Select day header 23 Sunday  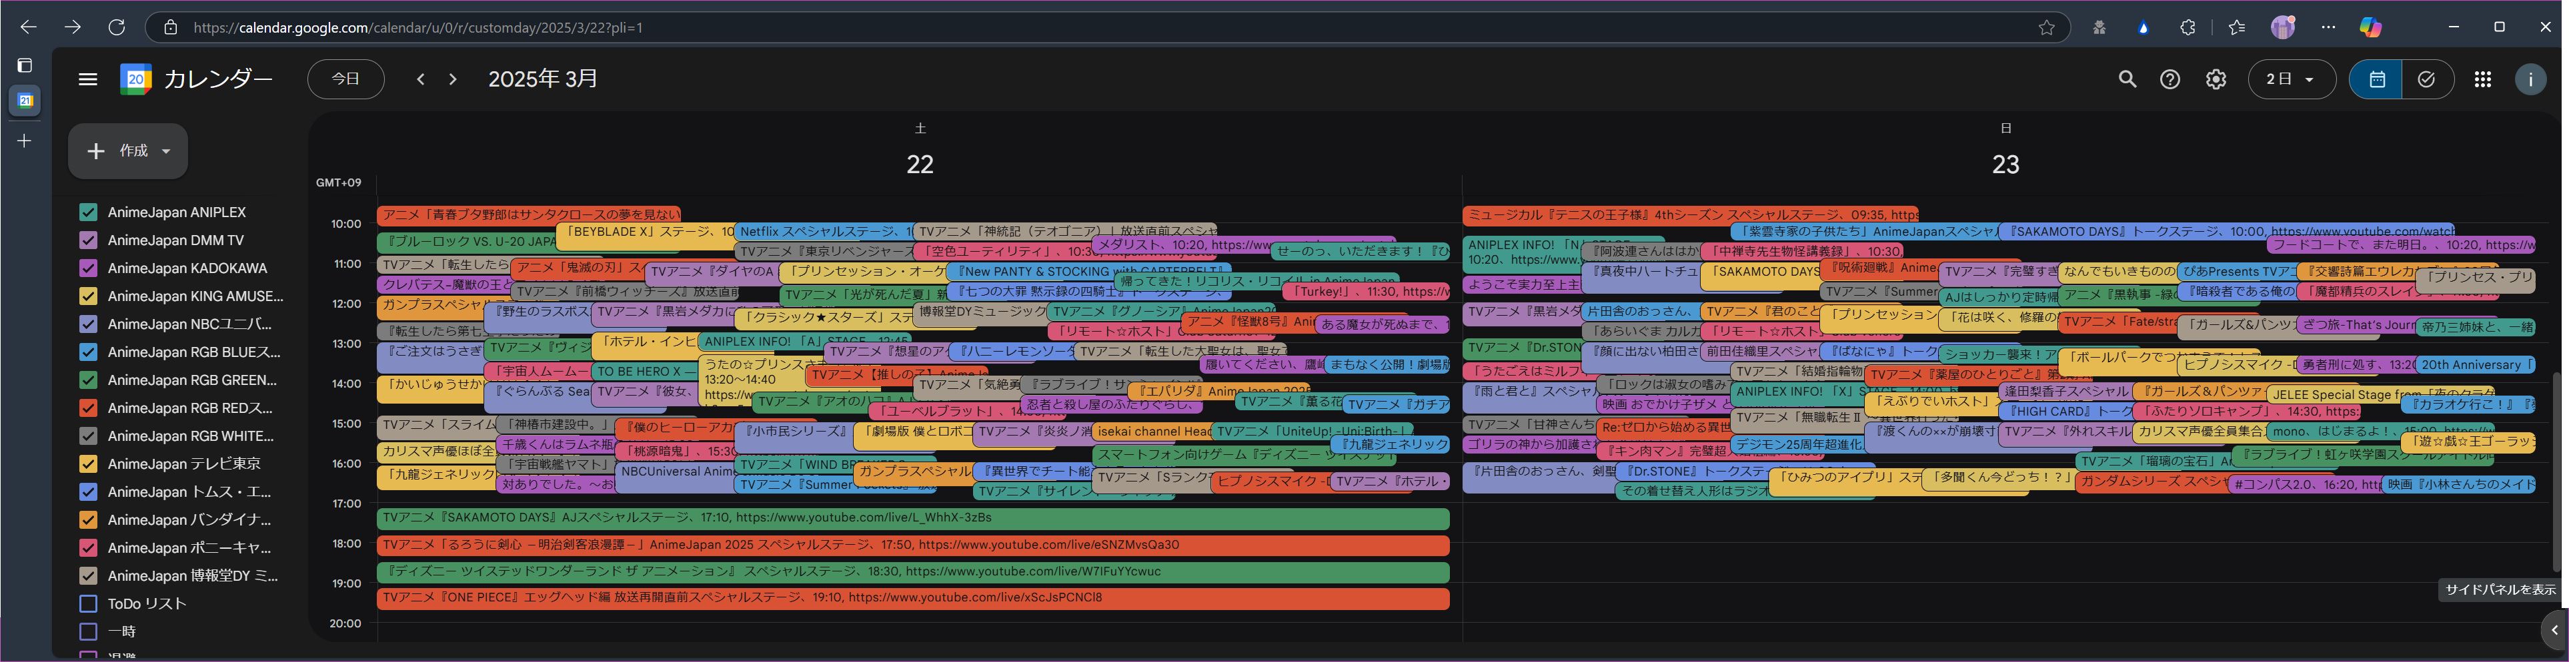tap(2005, 163)
